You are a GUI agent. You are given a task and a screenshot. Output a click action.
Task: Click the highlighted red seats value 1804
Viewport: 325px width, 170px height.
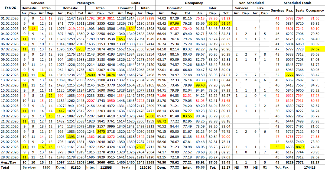pos(130,29)
